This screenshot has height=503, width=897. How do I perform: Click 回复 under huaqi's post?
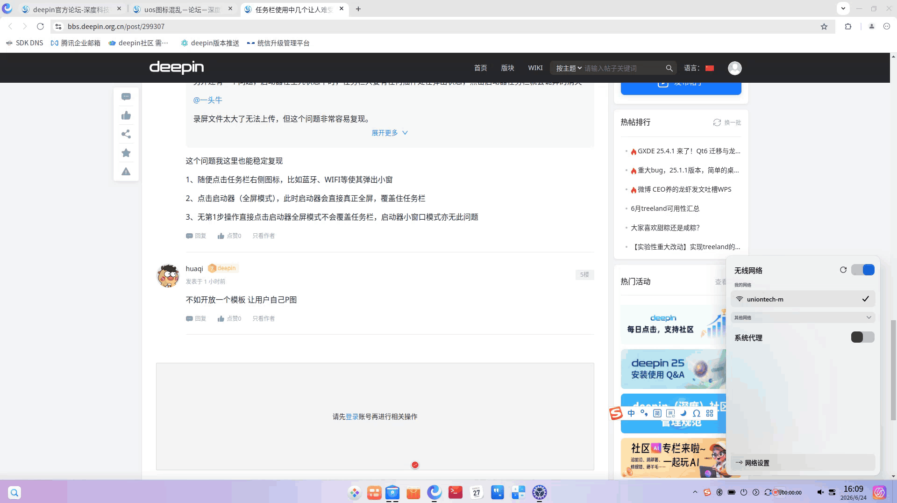[196, 318]
